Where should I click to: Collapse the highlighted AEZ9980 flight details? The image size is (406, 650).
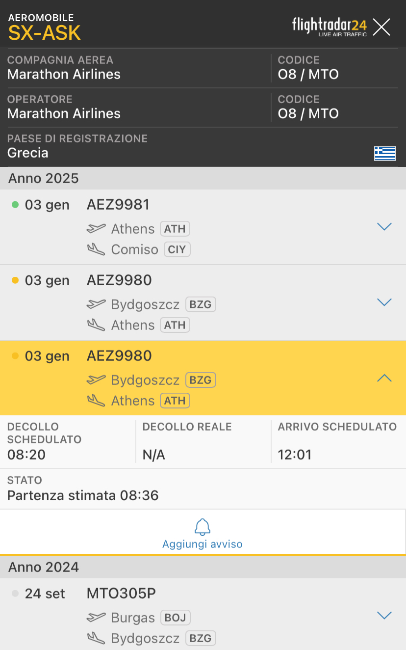pyautogui.click(x=384, y=378)
